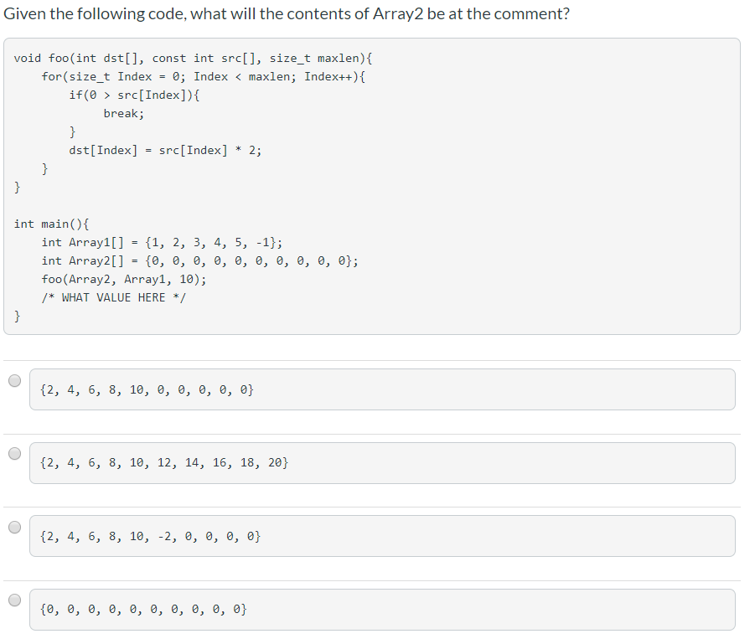
Task: Click the 'break;' statement
Action: click(122, 113)
